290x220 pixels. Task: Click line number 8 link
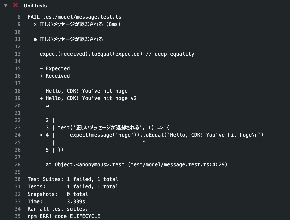tap(19, 17)
